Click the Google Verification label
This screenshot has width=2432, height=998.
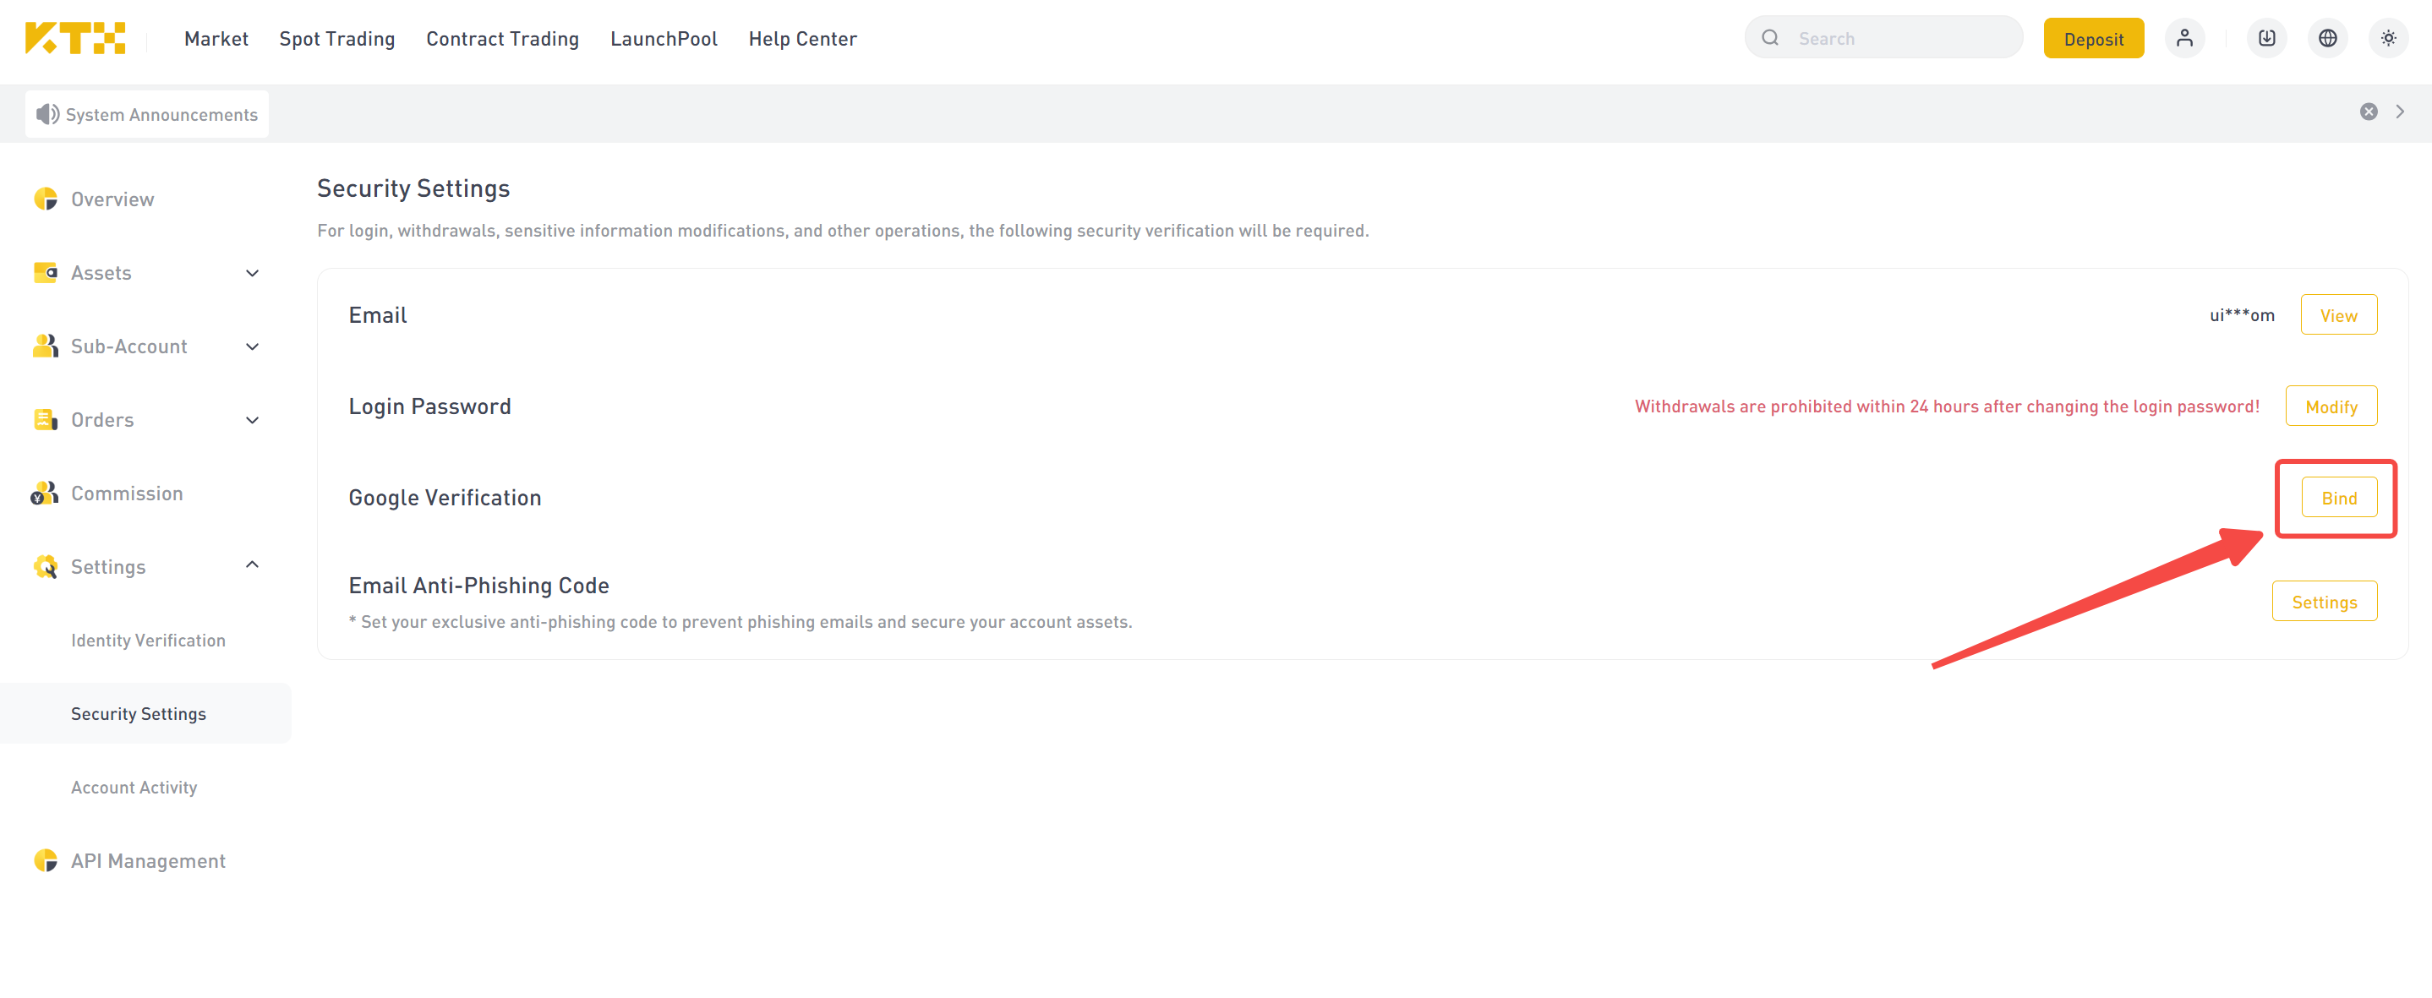coord(445,498)
